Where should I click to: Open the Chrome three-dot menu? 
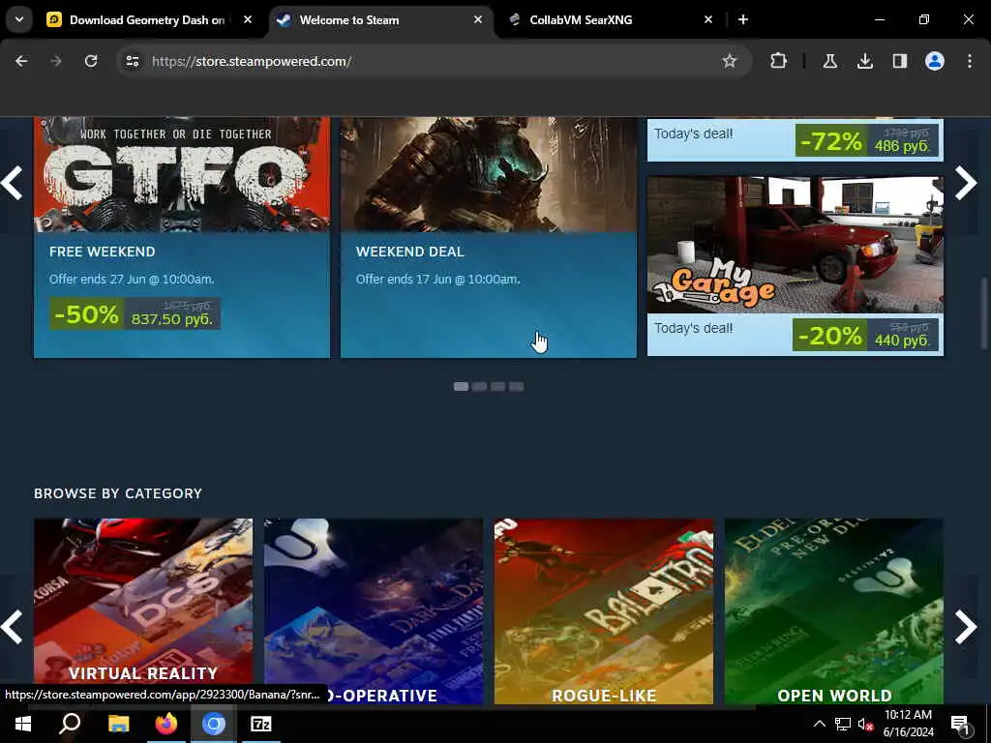[970, 61]
